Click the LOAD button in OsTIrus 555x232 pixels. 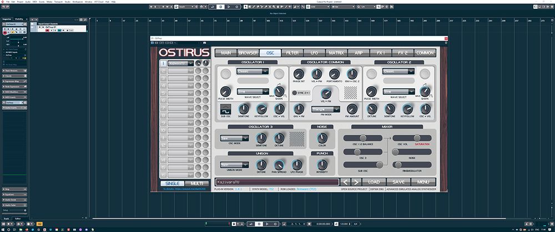click(x=374, y=182)
